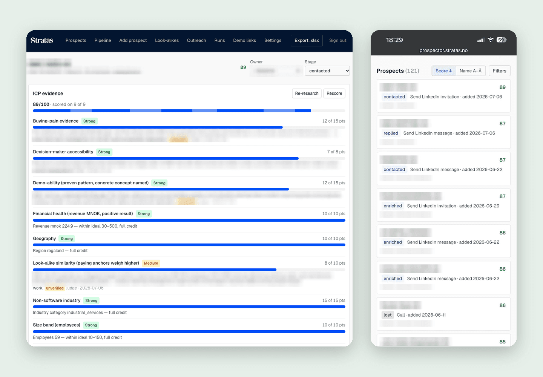Open the Add prospect page
Image resolution: width=543 pixels, height=377 pixels.
click(x=133, y=40)
